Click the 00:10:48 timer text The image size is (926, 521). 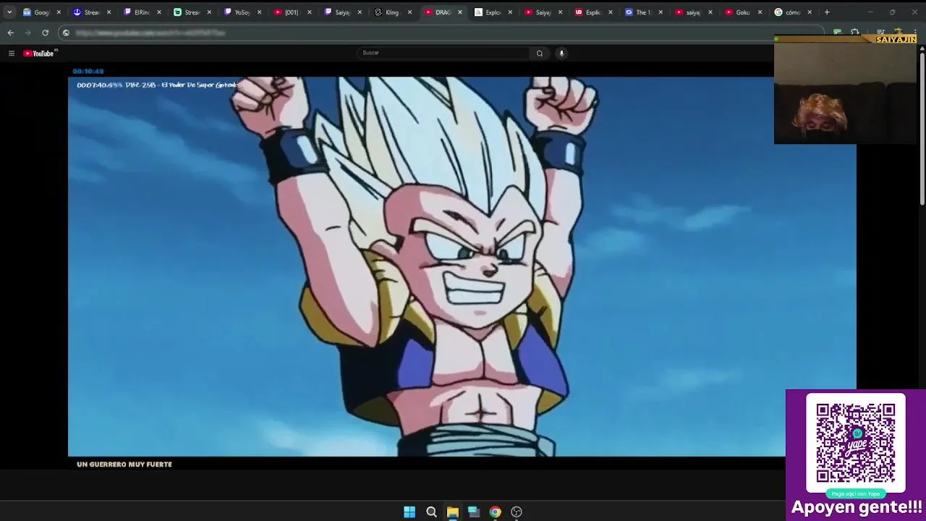click(88, 71)
